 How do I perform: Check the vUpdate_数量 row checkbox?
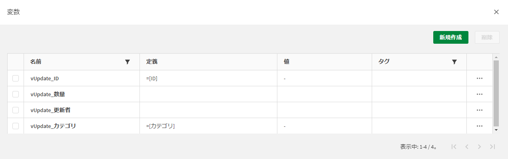(16, 94)
